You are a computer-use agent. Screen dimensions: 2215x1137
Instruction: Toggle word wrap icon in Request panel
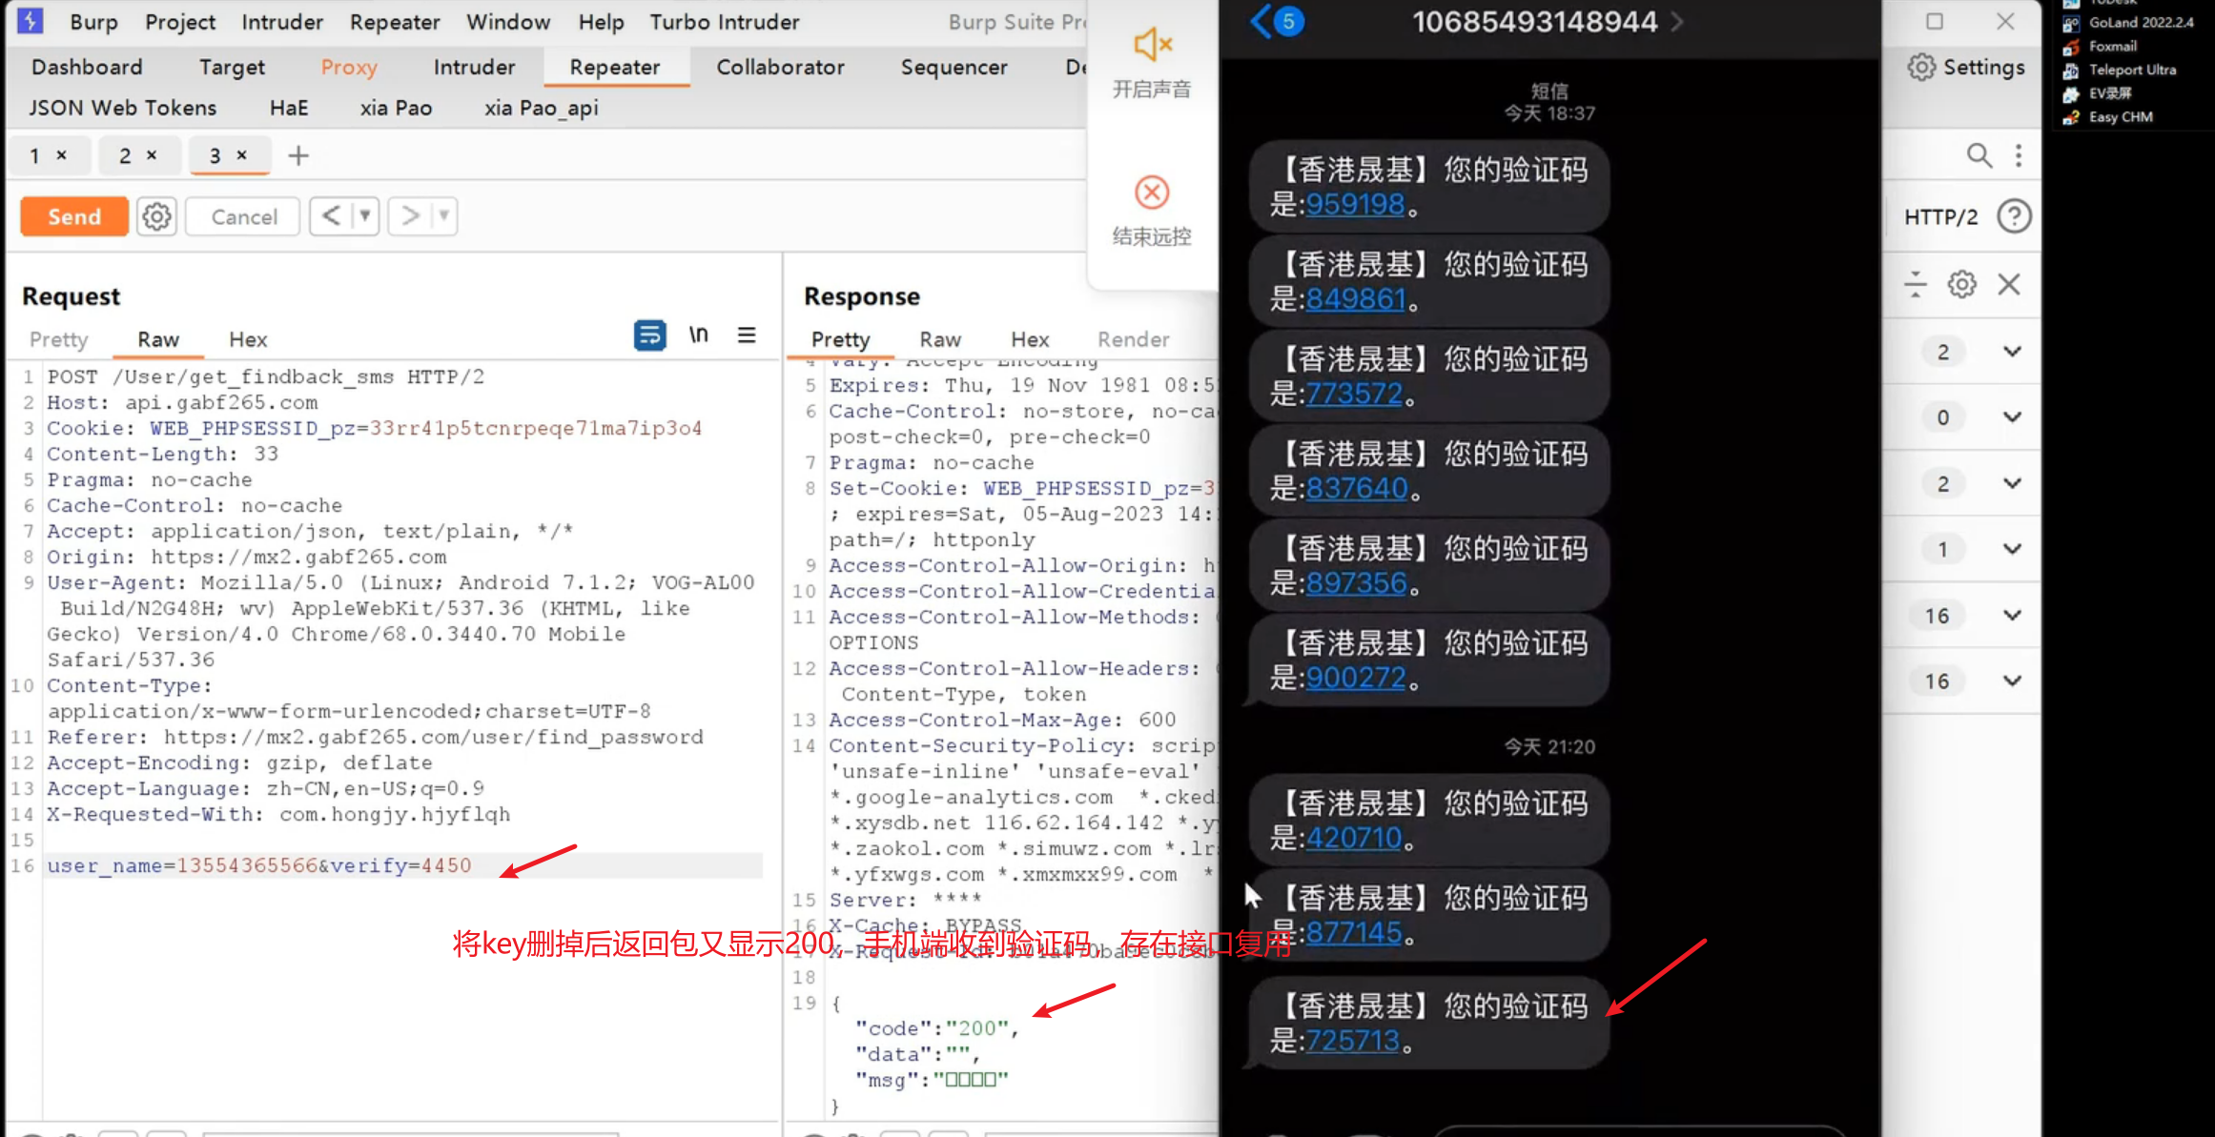(649, 335)
